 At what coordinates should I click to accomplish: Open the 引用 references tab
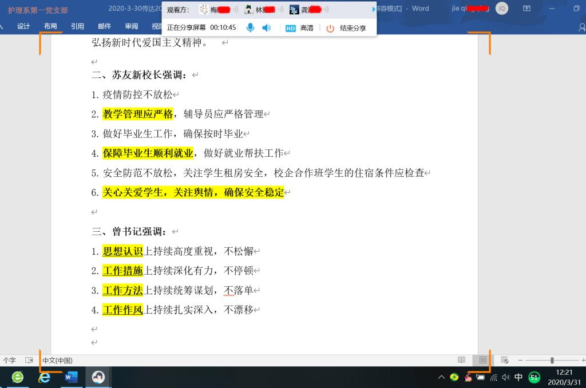(77, 26)
